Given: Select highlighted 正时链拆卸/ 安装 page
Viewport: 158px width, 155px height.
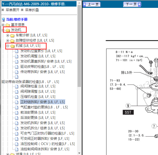Looking at the screenshot, I should click(42, 102).
